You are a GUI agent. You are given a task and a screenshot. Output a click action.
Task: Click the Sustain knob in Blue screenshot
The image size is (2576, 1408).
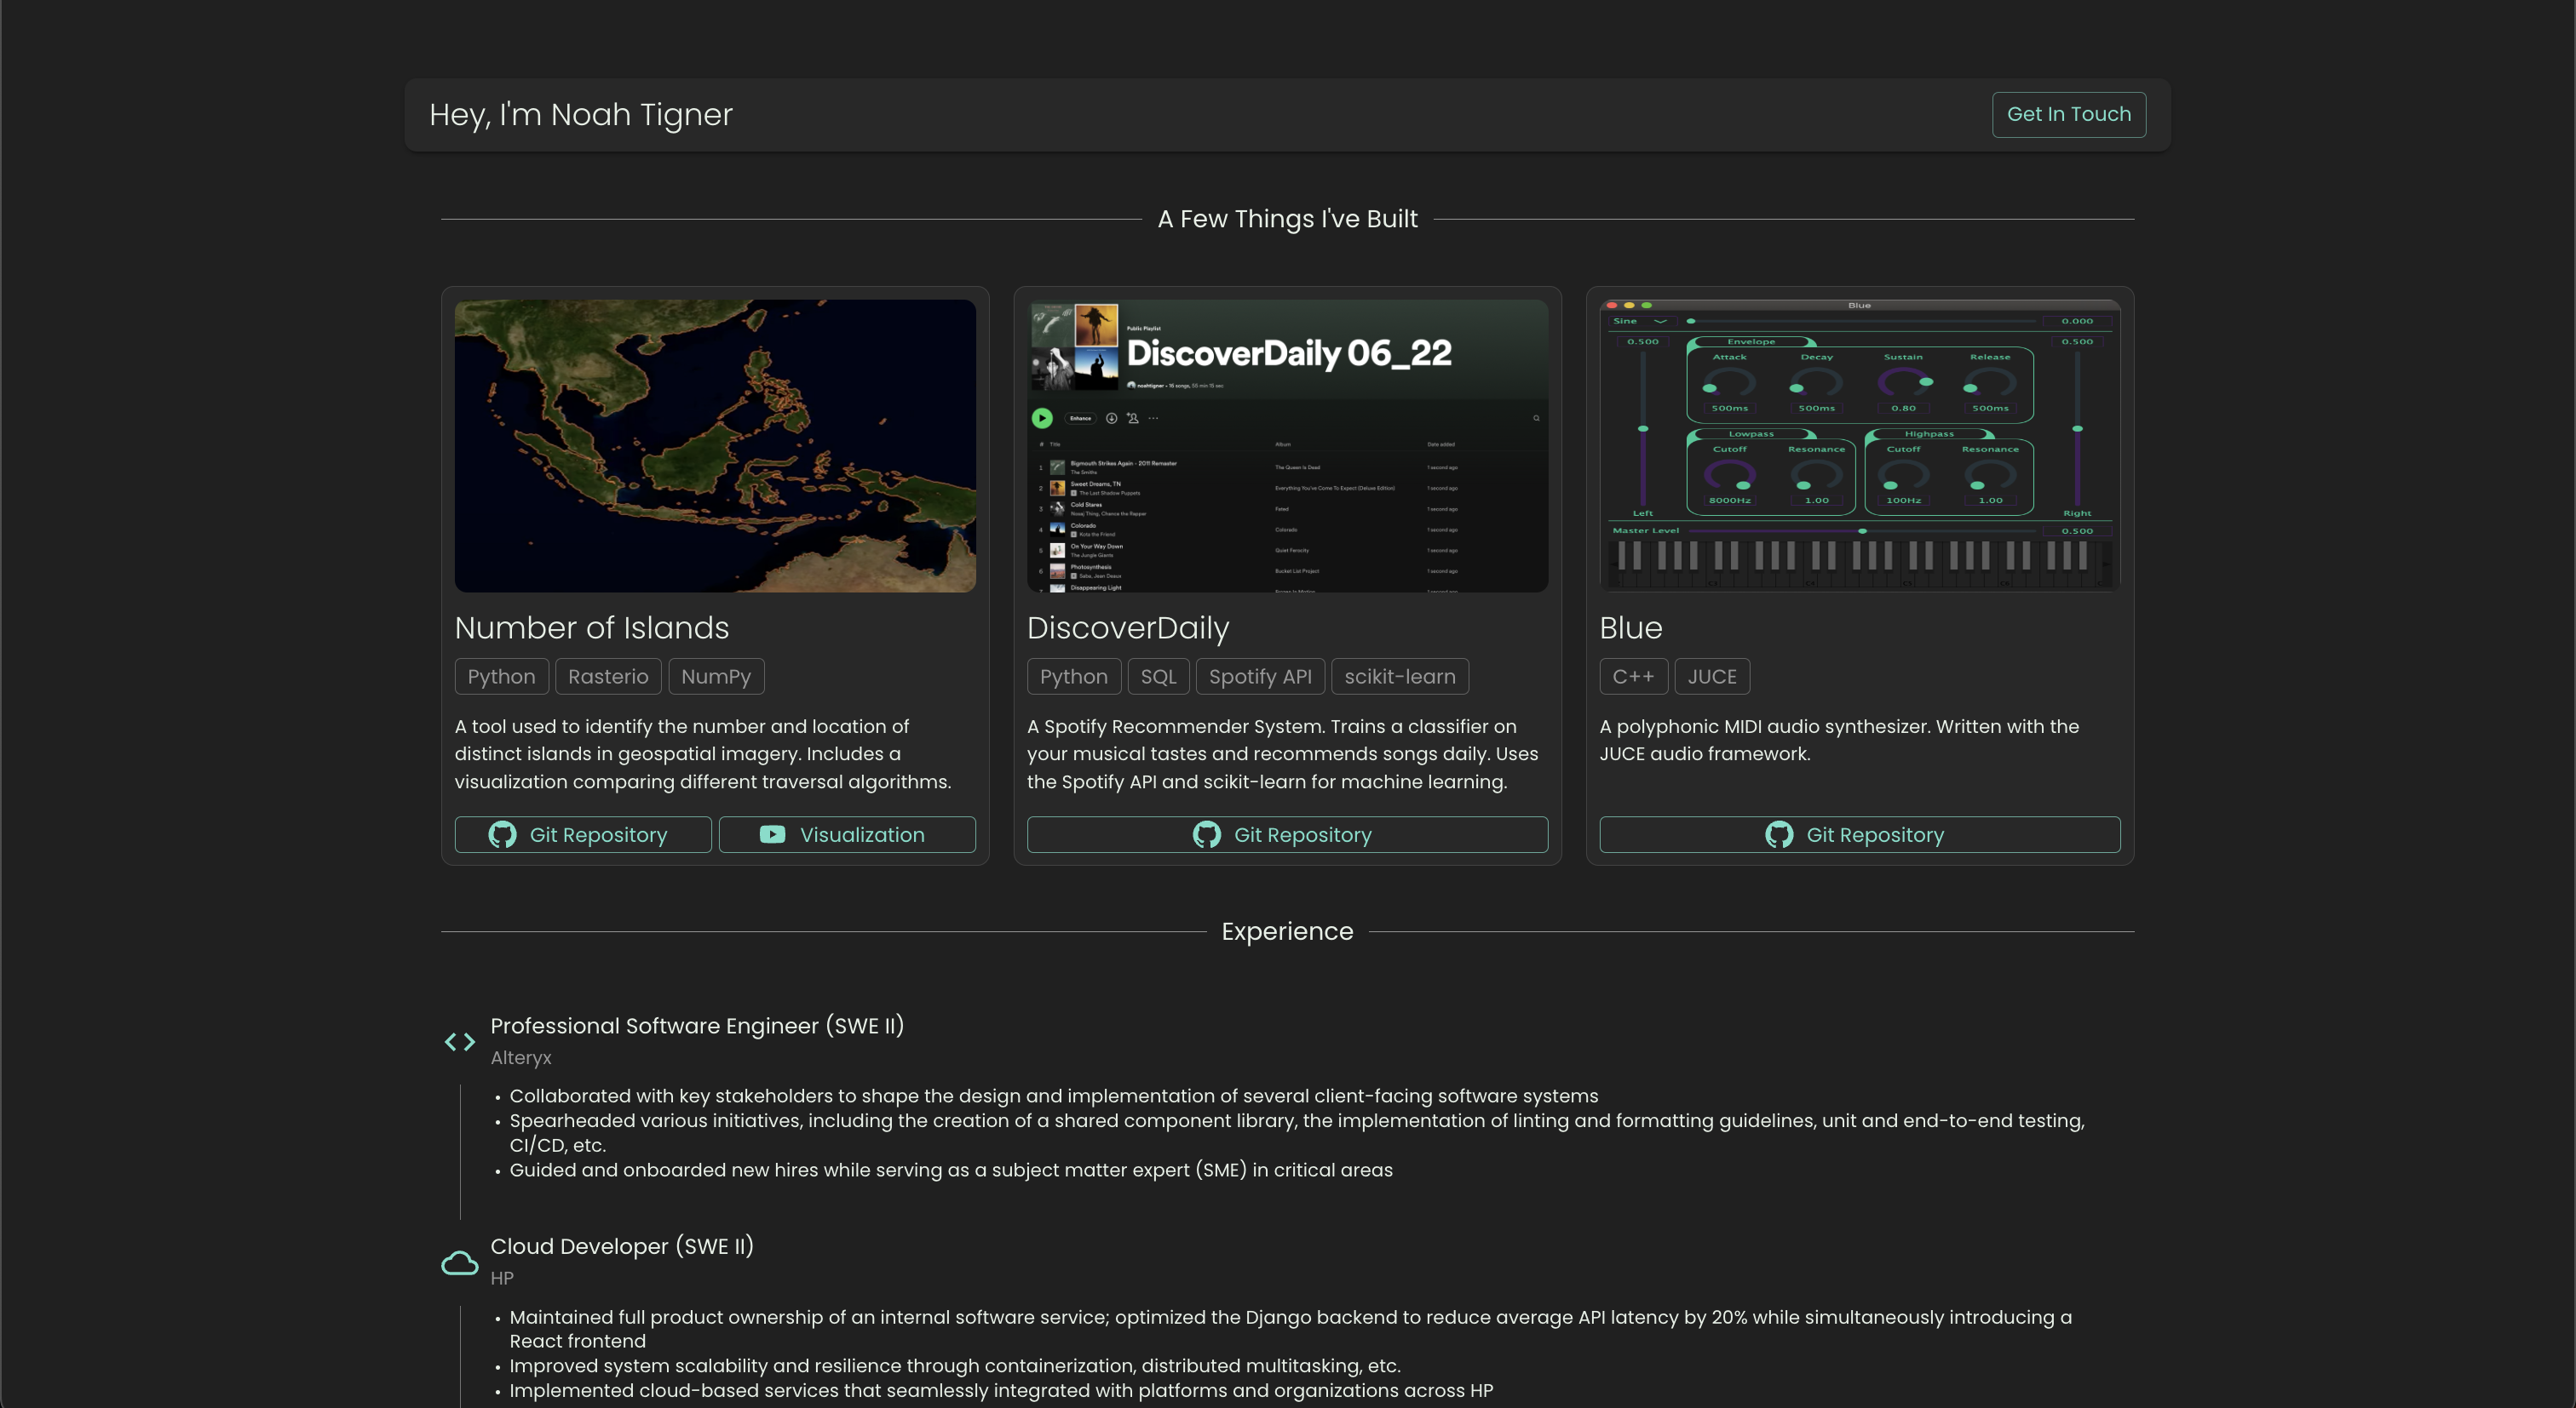point(1903,383)
